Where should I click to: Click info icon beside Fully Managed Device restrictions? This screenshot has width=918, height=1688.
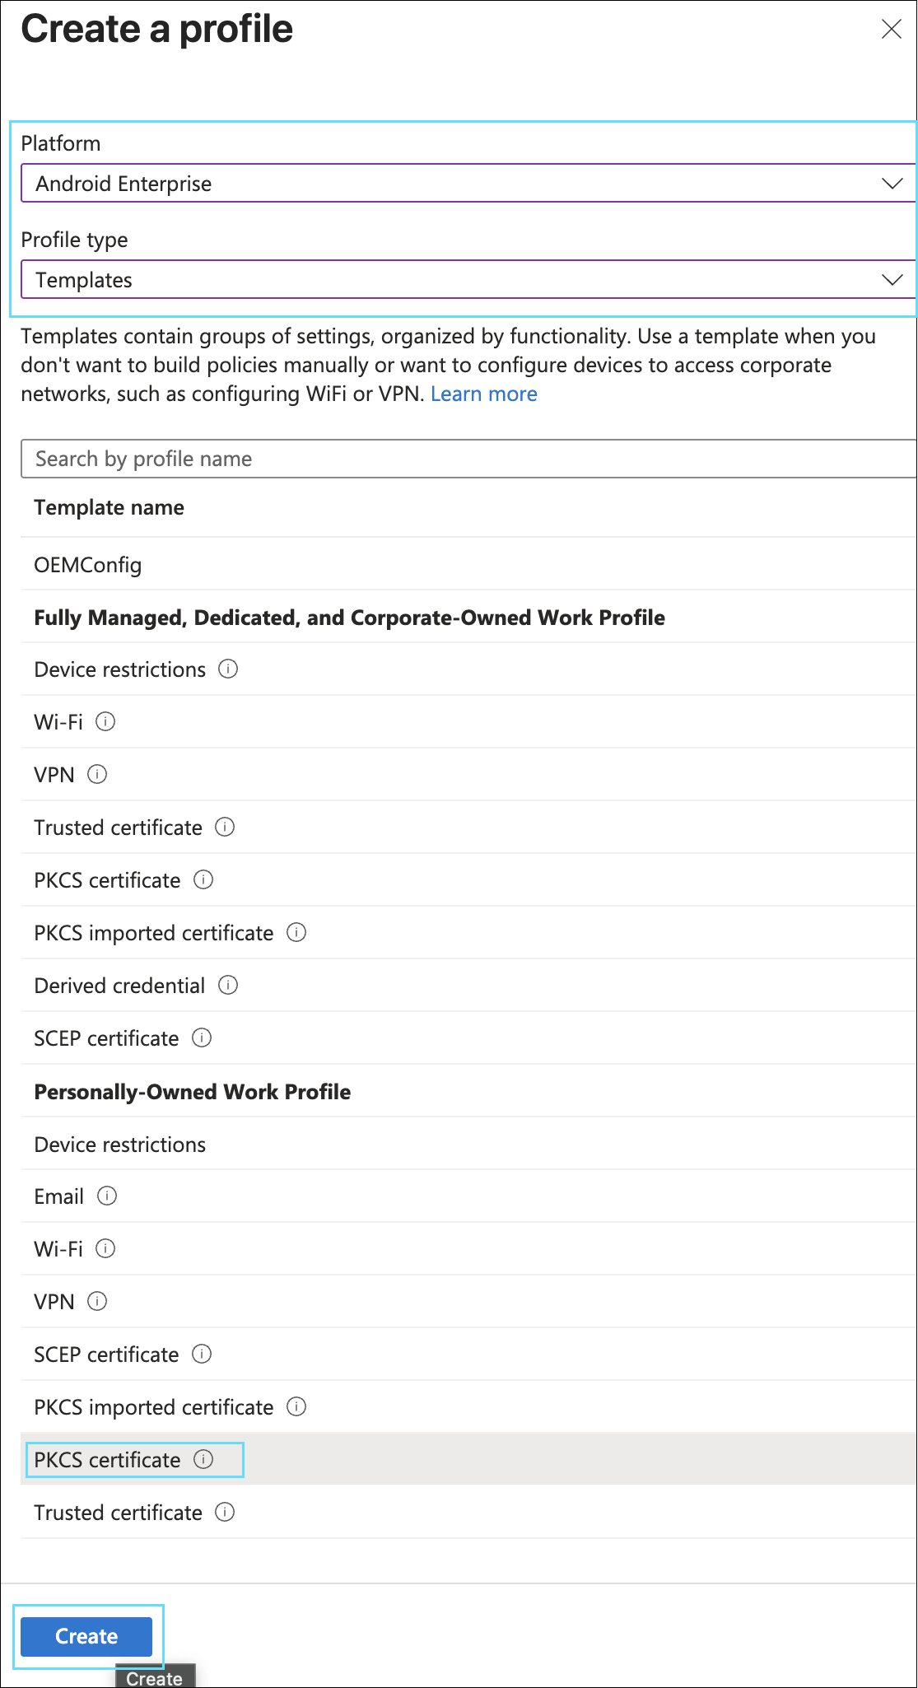click(228, 669)
